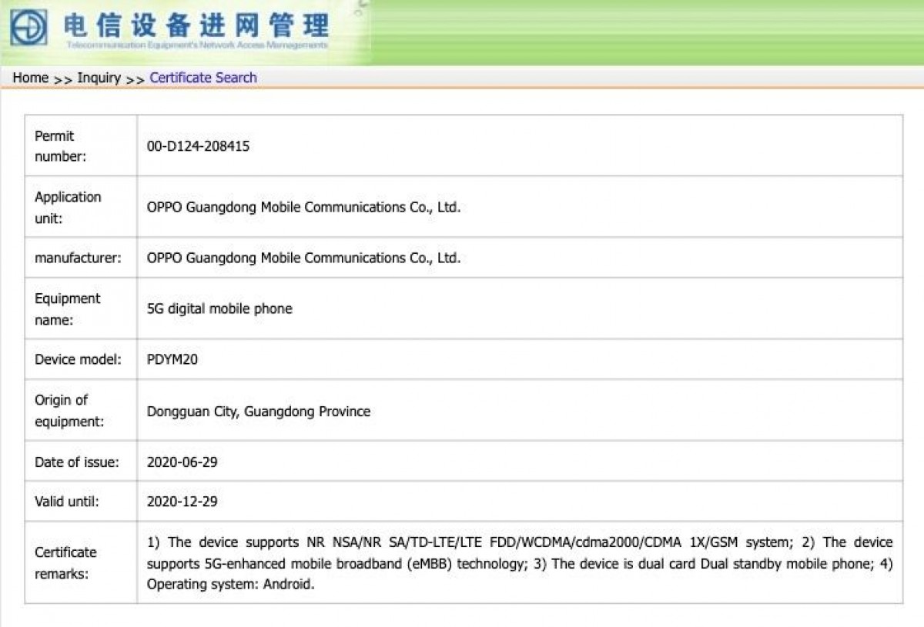Open the Certificate Search breadcrumb link
The width and height of the screenshot is (924, 627).
203,78
